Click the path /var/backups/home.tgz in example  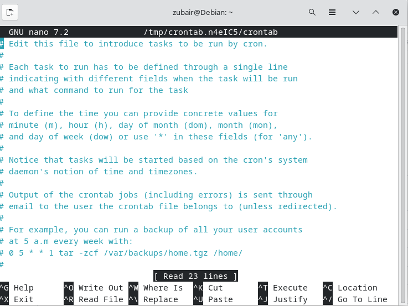tap(156, 253)
